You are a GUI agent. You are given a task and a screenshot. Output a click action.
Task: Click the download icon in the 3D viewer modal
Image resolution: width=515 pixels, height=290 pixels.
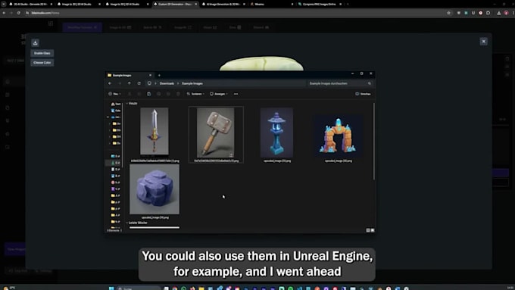pyautogui.click(x=35, y=42)
